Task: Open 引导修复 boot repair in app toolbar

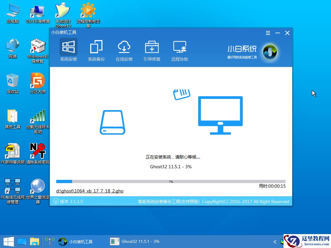Action: coord(152,50)
